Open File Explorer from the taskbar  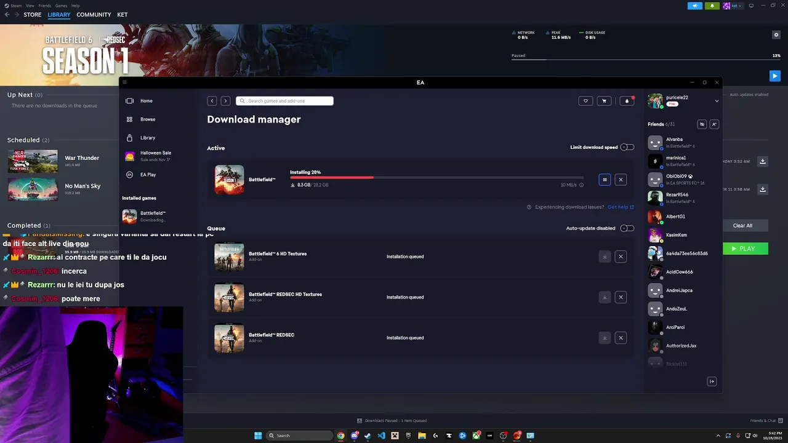coord(422,436)
